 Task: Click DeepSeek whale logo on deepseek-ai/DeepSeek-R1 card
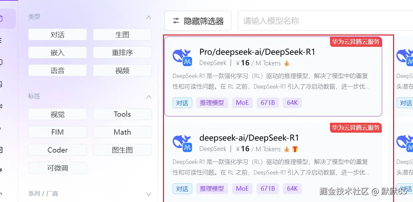182,143
